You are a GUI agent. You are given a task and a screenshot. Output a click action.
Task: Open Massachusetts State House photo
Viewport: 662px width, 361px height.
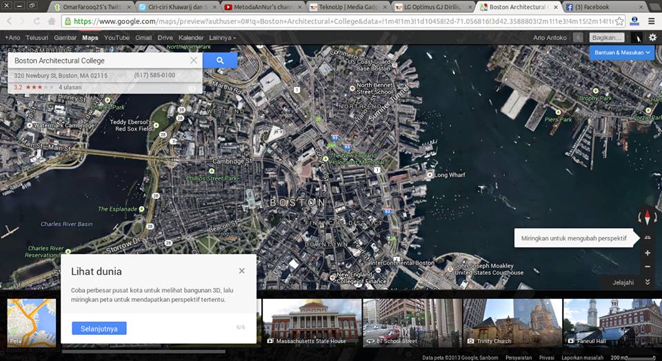pos(312,322)
